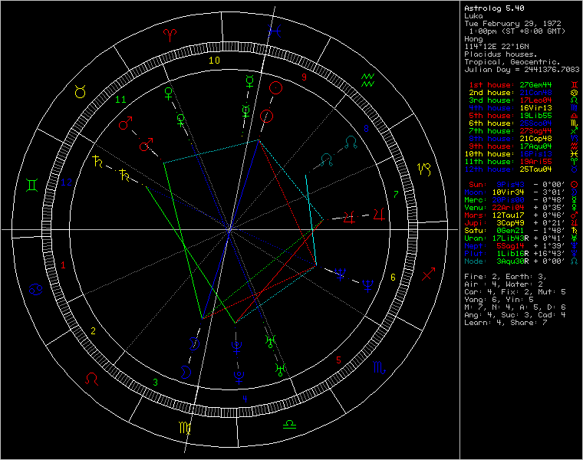The image size is (583, 460).
Task: Click the blue Scorpio glyph on the zodiac wheel
Action: 379,367
